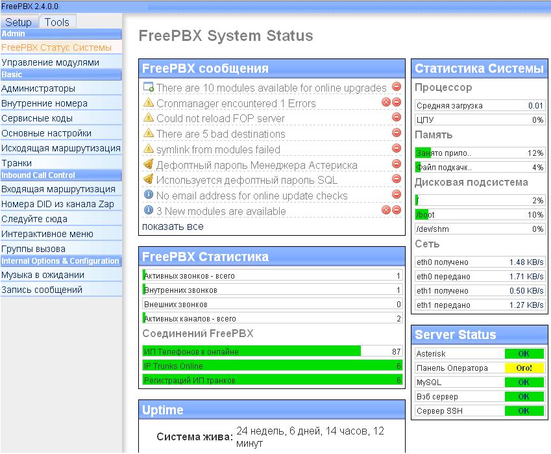Viewport: 551px width, 454px height.
Task: Click the info icon beside '3 New modules are available'
Action: (149, 210)
